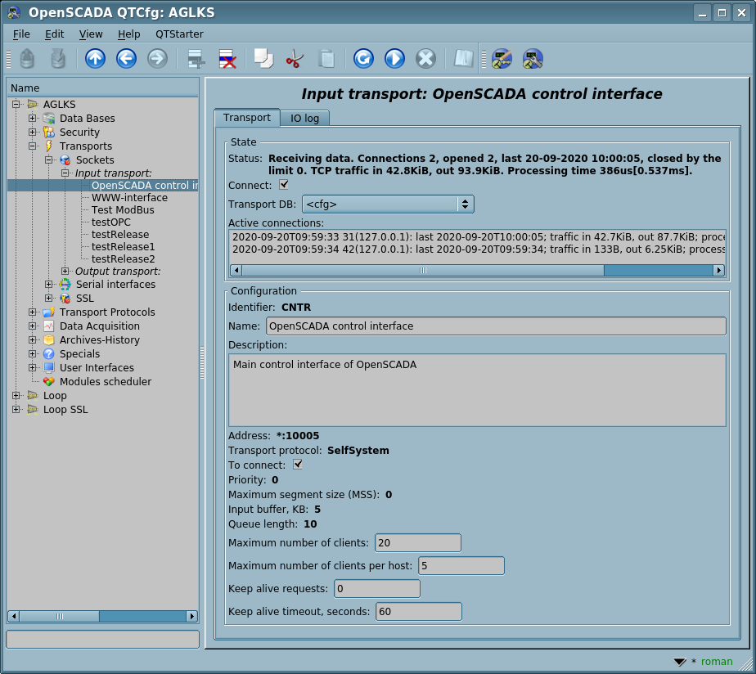Screen dimensions: 756x674
Task: Click the triangle icon in the status bar
Action: point(680,662)
